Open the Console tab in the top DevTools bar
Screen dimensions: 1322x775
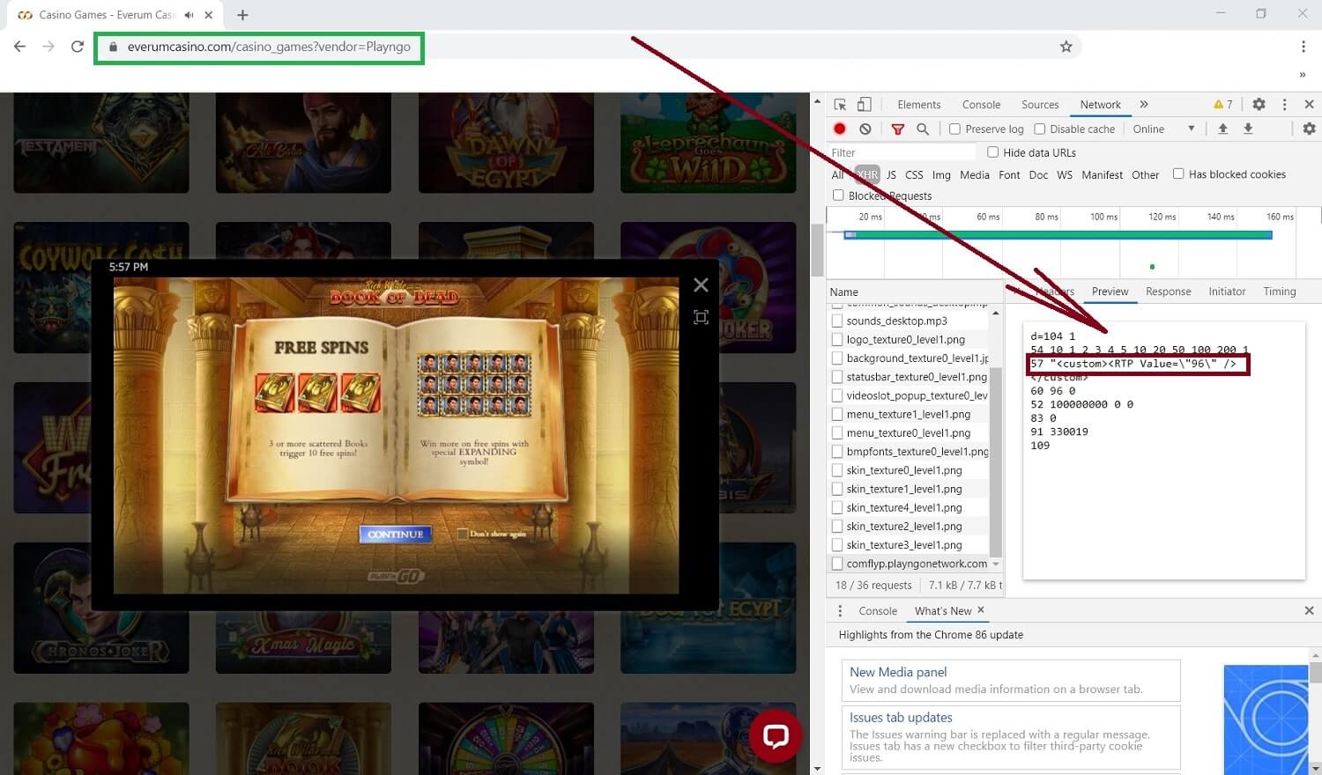pos(981,105)
